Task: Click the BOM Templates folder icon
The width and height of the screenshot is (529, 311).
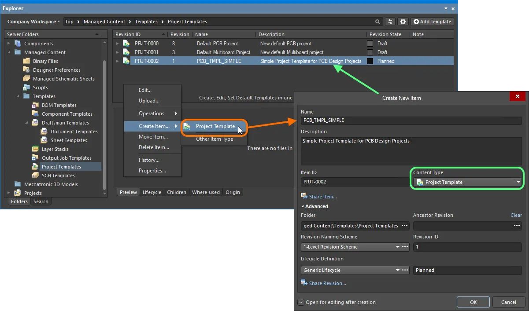Action: tap(35, 105)
